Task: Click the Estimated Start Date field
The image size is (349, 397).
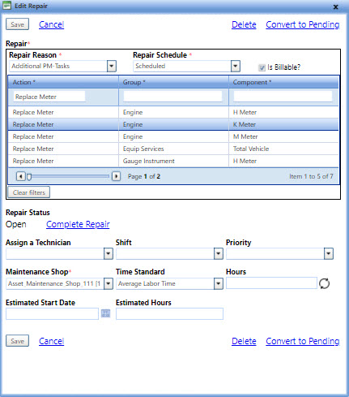Action: click(52, 313)
